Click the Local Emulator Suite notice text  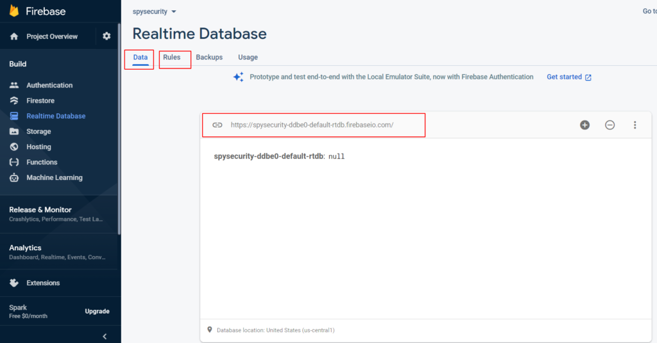391,77
